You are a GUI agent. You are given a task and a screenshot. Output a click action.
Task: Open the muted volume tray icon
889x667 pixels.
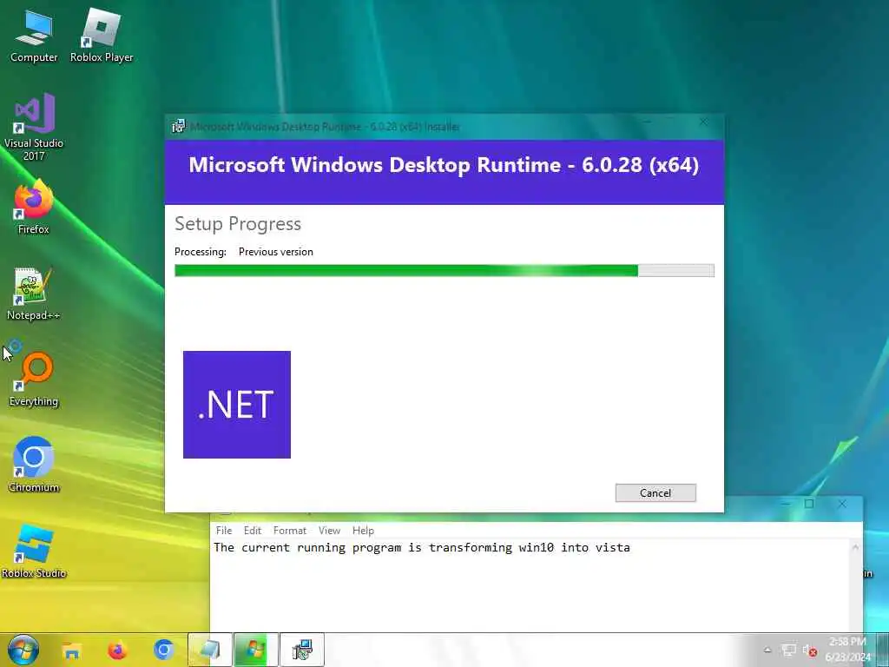tap(810, 650)
